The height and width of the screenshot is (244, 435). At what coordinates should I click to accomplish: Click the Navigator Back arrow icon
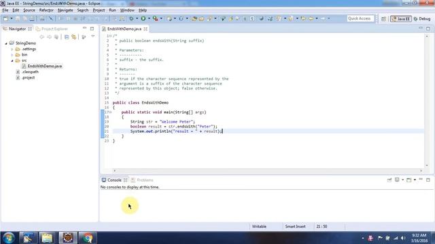(x=42, y=37)
